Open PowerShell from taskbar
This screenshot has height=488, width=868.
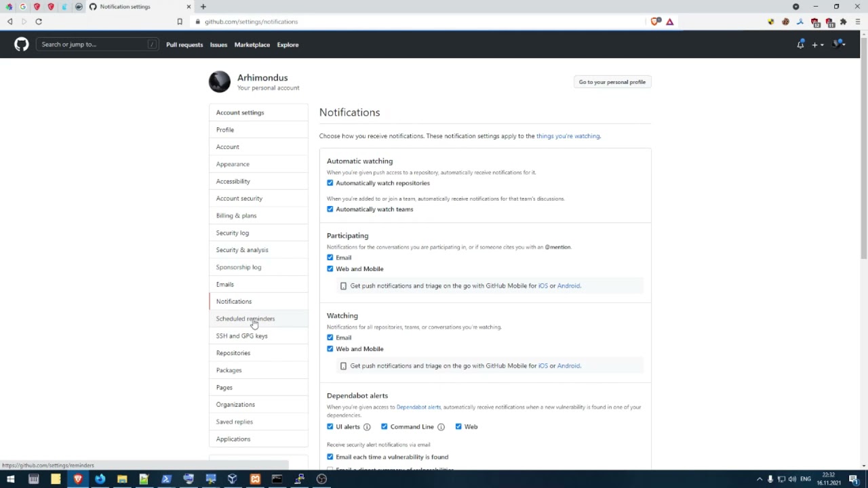point(167,480)
